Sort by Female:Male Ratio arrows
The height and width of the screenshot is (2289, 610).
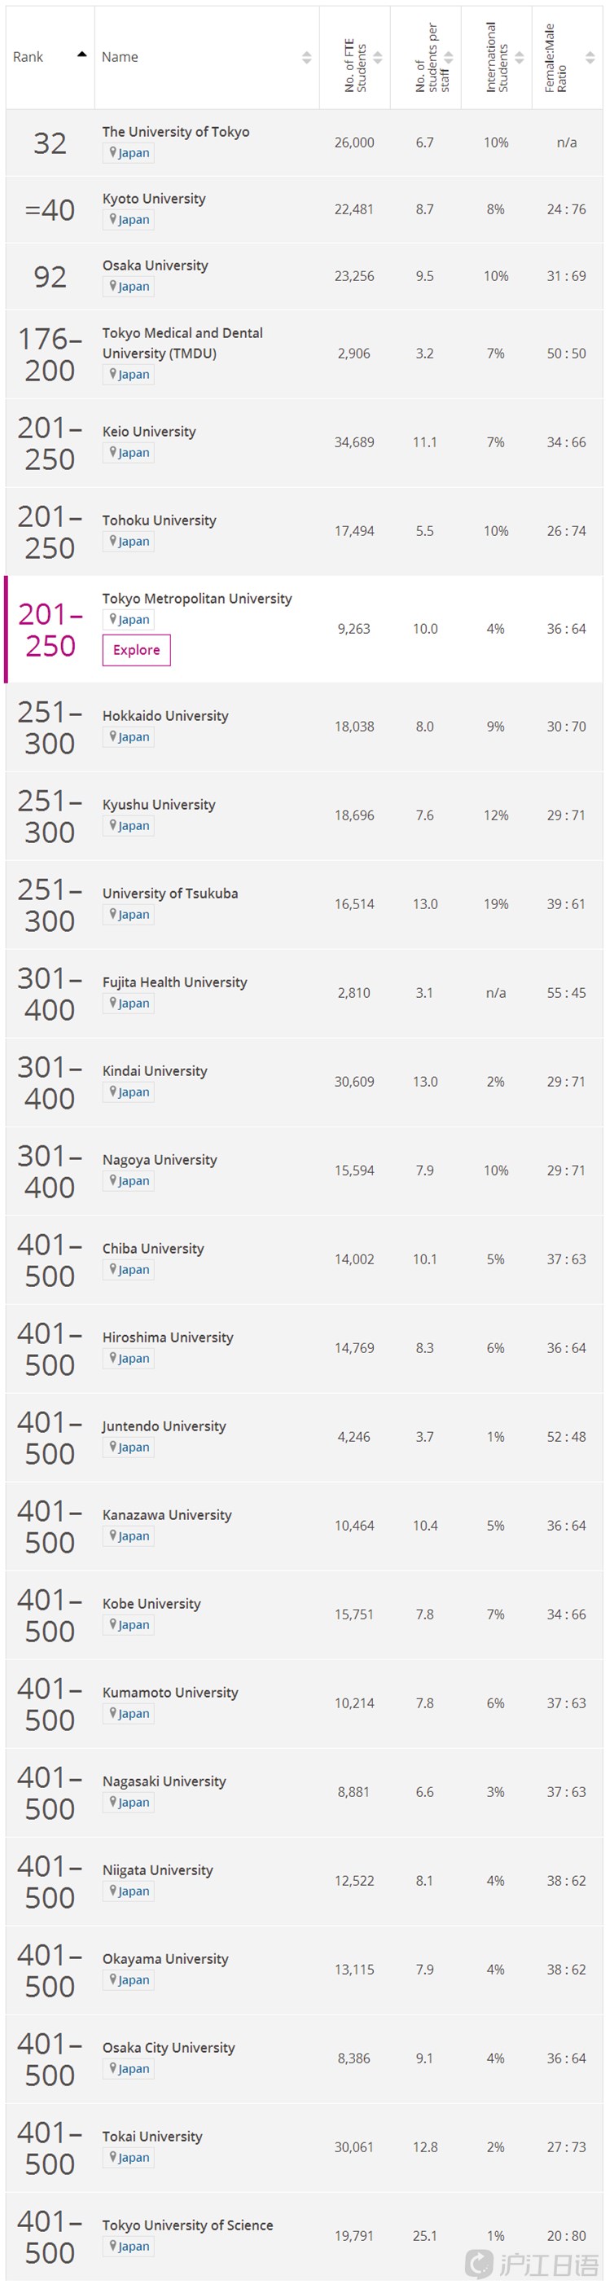[590, 57]
